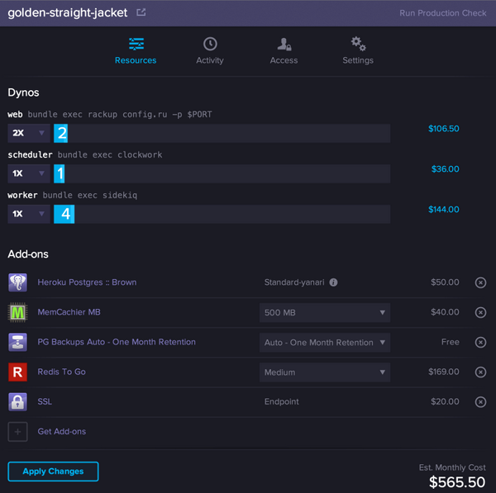Click Run Production Check
Image resolution: width=496 pixels, height=493 pixels.
pos(443,13)
